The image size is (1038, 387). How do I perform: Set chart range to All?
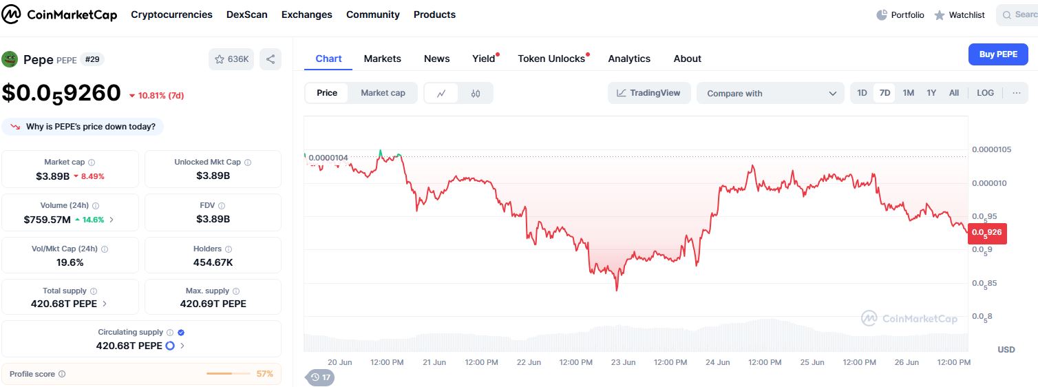point(954,93)
